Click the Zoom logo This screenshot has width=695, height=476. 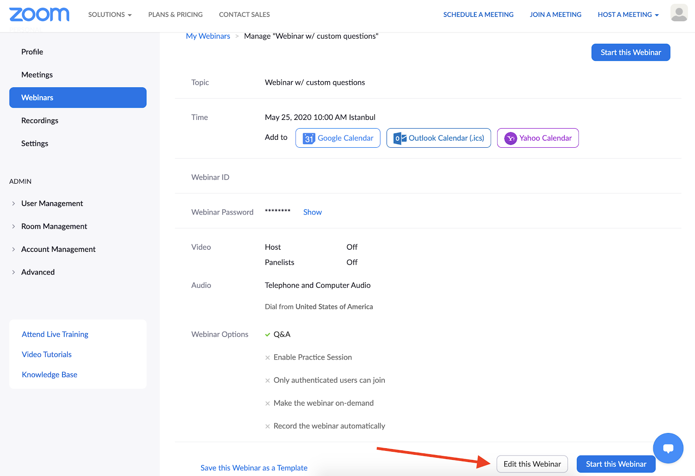coord(39,14)
